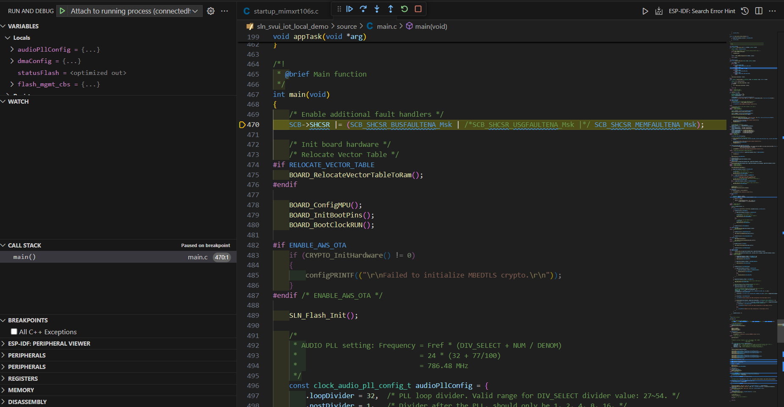
Task: Click ESP-IDF: Search Error Hint
Action: (x=701, y=11)
